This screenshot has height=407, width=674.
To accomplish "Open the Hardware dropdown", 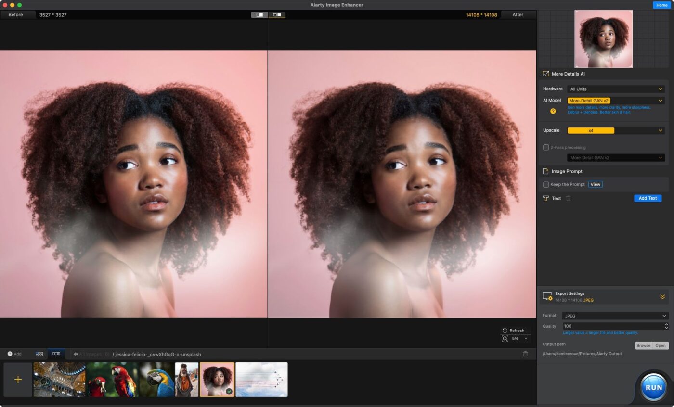I will [616, 89].
